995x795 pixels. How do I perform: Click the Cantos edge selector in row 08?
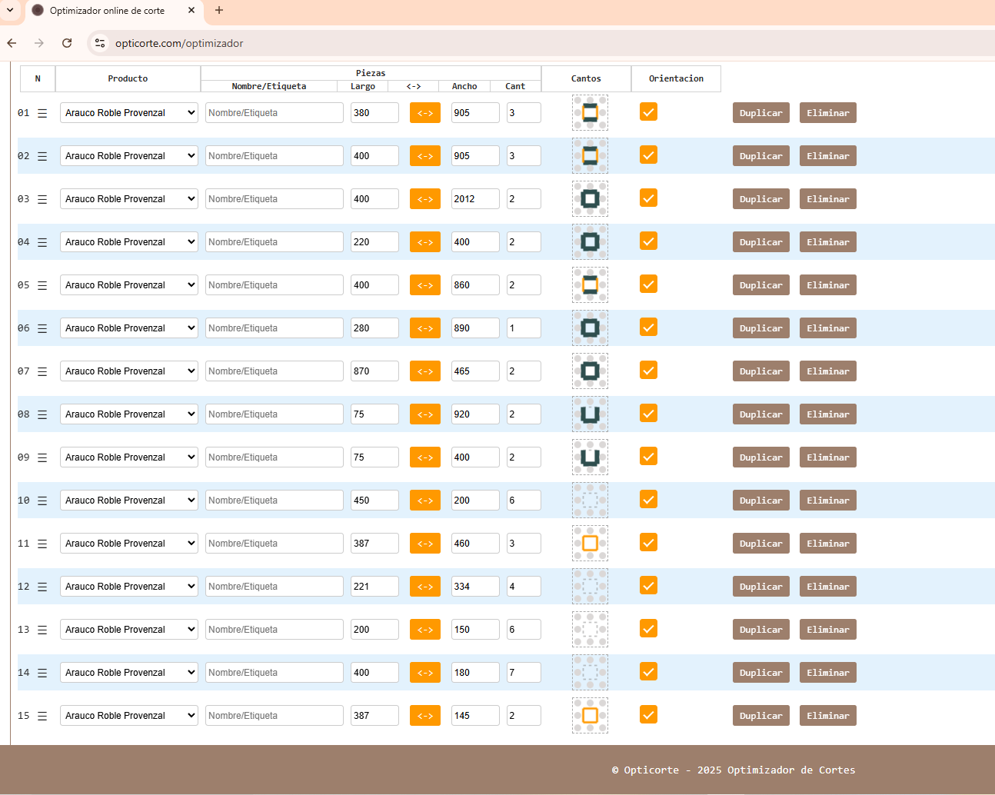click(x=590, y=414)
